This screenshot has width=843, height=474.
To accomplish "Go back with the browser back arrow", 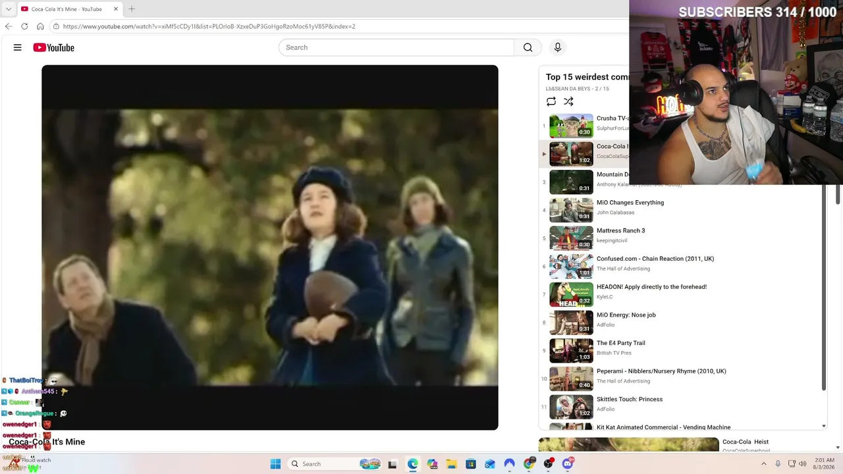I will point(9,26).
